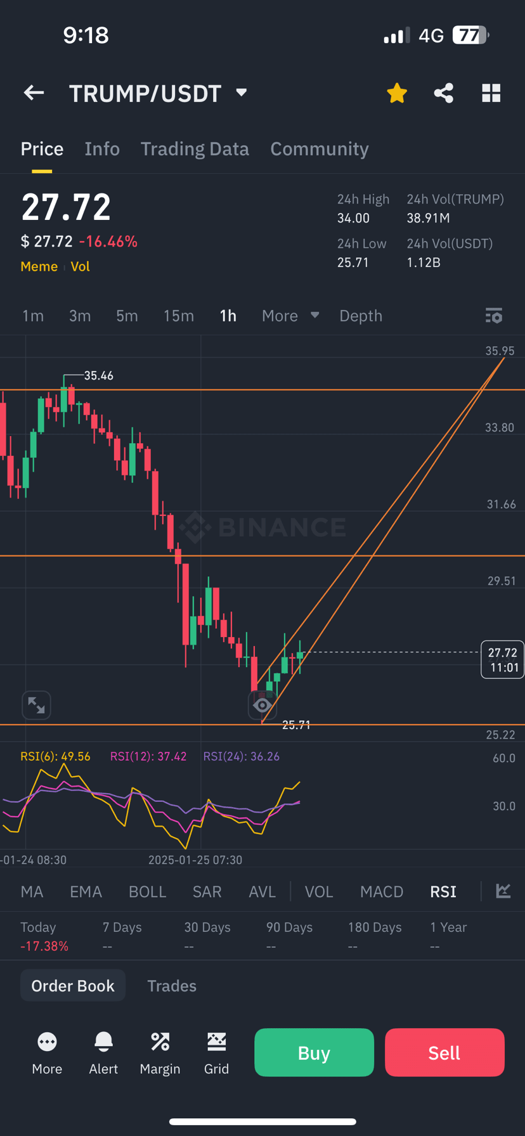Select the 1h timeframe
Viewport: 525px width, 1136px height.
coord(228,316)
